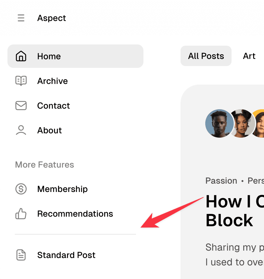Image resolution: width=264 pixels, height=279 pixels.
Task: Click the Passion tag above the post title
Action: click(x=221, y=181)
